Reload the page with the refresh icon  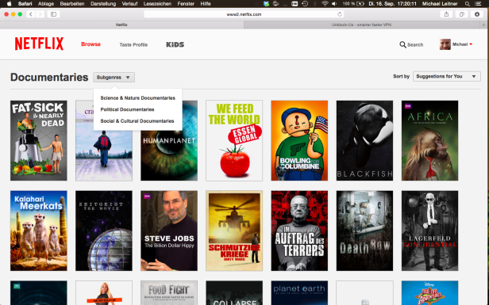[x=340, y=14]
